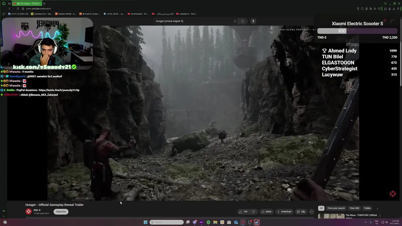402x226 pixels.
Task: Click the site padlock icon in address bar
Action: click(23, 9)
